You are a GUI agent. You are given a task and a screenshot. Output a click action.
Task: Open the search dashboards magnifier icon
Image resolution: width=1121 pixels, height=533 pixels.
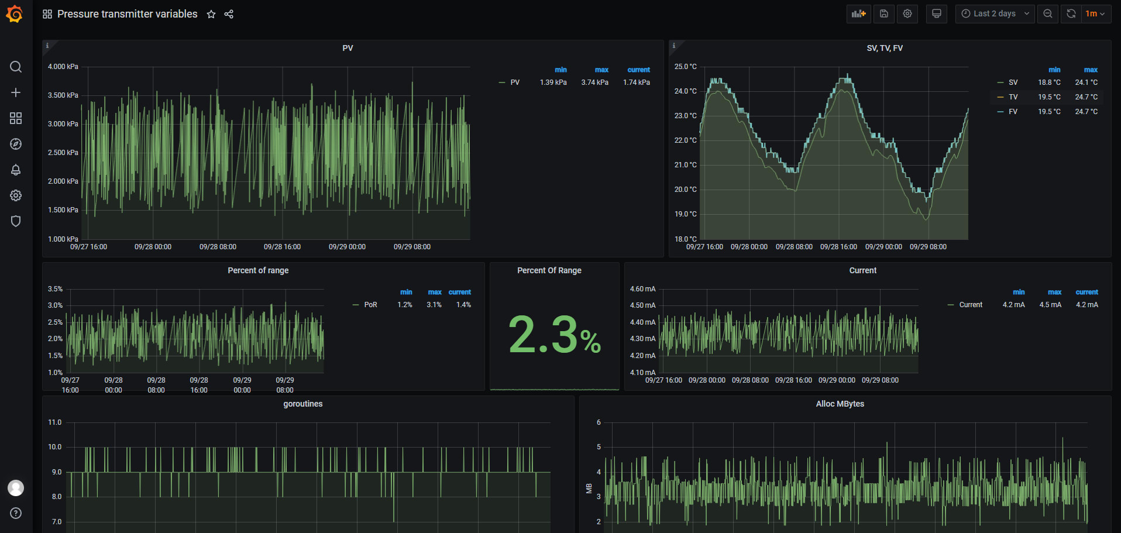pyautogui.click(x=16, y=67)
